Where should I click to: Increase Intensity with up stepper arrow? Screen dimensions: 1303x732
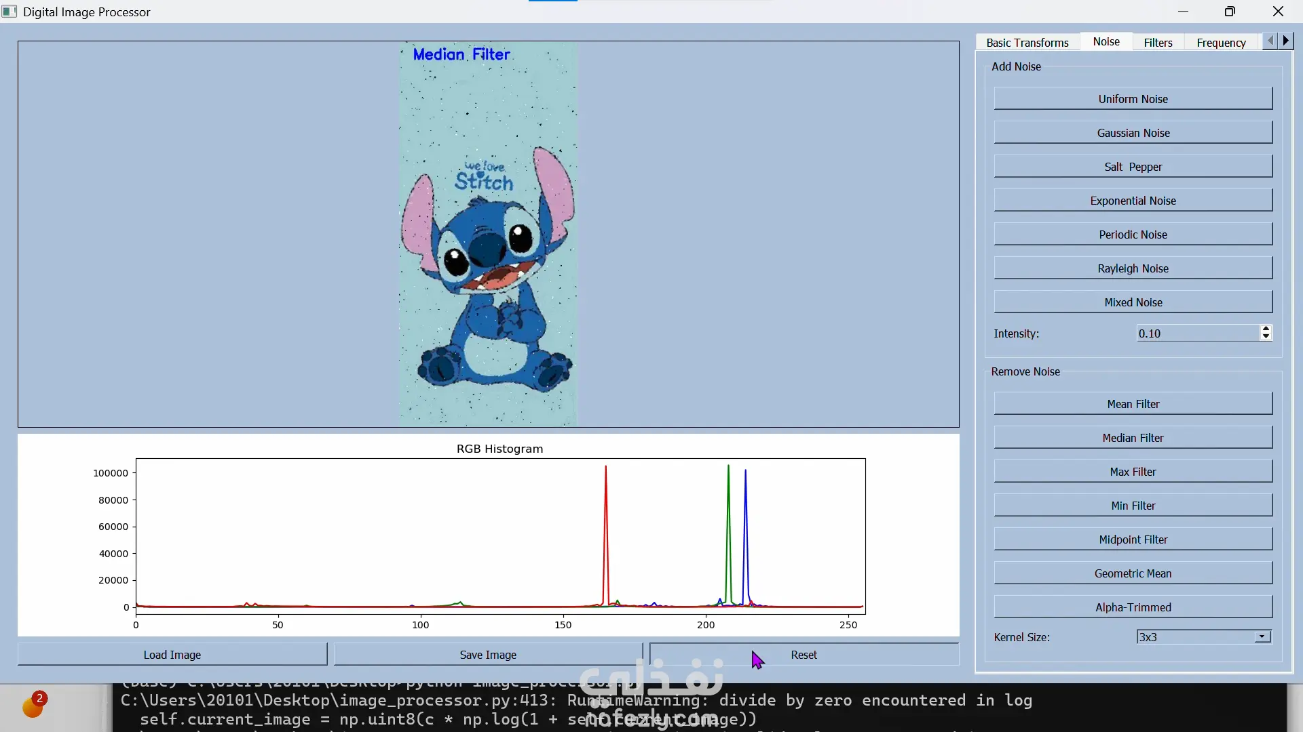point(1266,329)
